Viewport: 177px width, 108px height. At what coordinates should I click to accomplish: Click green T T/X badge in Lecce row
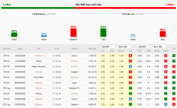174,56
